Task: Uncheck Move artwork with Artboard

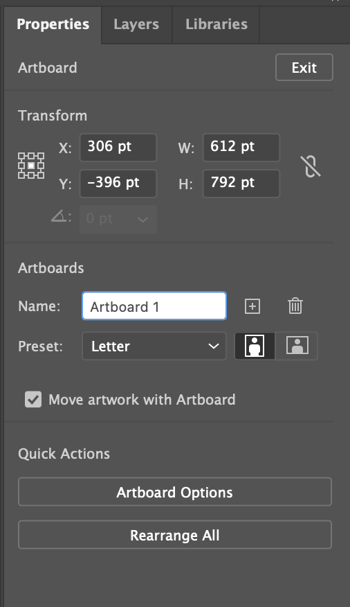Action: click(33, 399)
